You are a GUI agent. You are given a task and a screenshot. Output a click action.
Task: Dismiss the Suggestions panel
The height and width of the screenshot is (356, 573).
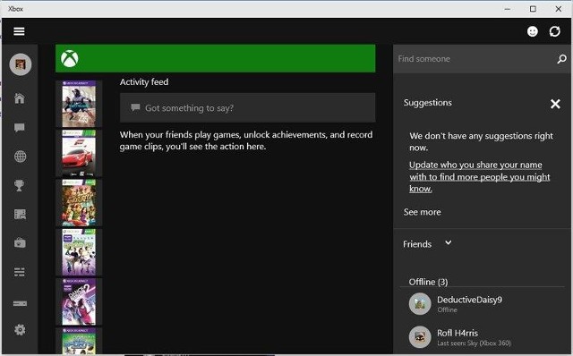coord(555,104)
